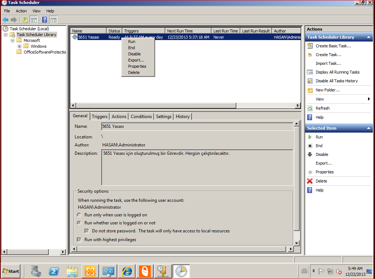The image size is (375, 279).
Task: Click the Properties clock icon
Action: click(310, 172)
